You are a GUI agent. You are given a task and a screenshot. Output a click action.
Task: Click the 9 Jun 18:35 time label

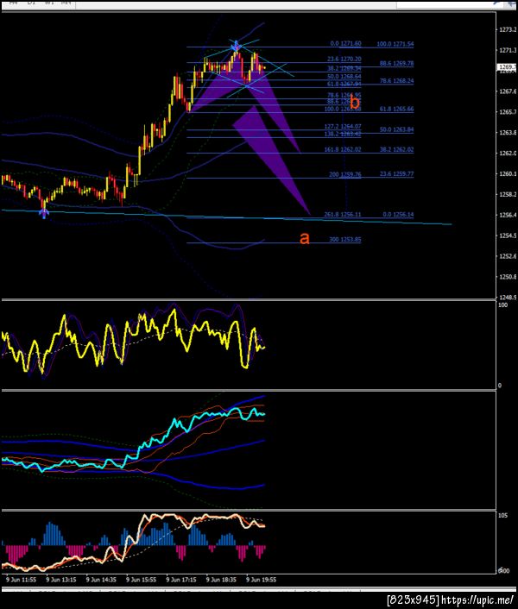pyautogui.click(x=221, y=580)
